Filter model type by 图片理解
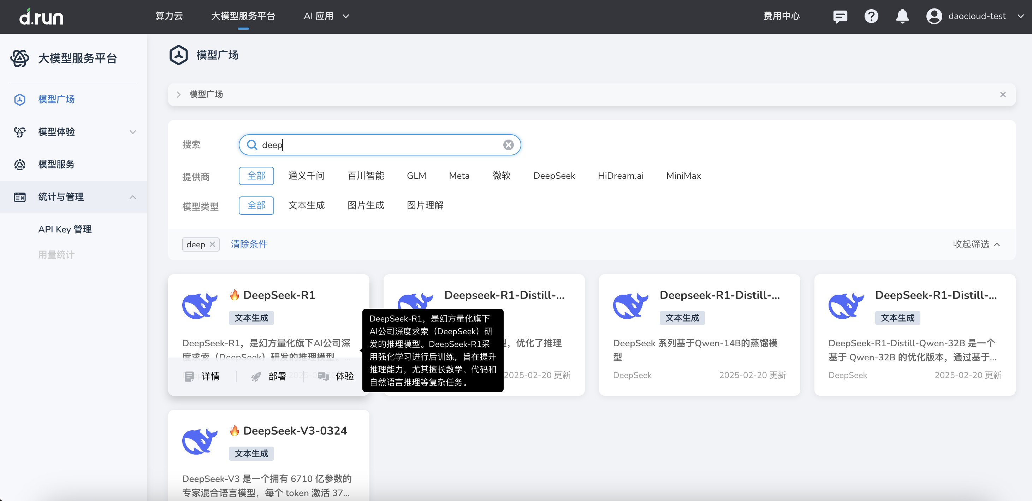1032x501 pixels. coord(425,206)
